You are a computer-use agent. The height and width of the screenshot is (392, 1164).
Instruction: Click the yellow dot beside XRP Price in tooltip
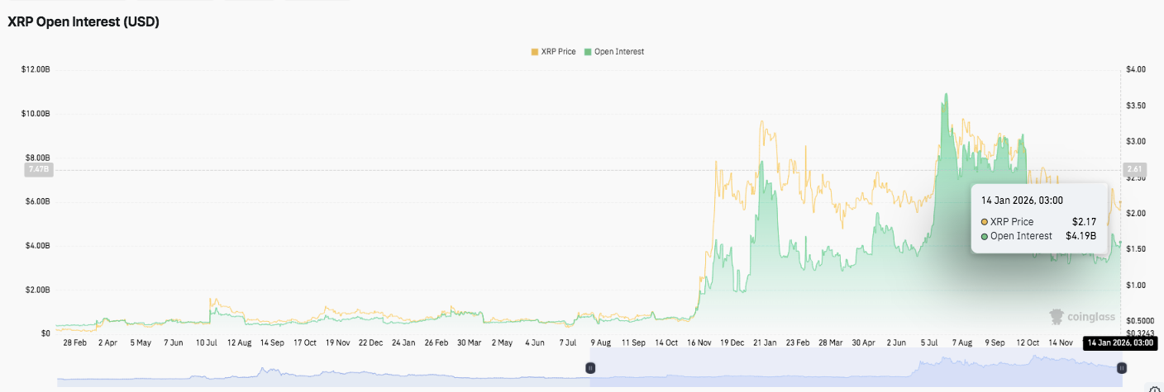[985, 222]
